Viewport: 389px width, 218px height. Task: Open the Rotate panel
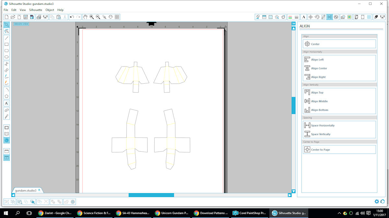317,17
